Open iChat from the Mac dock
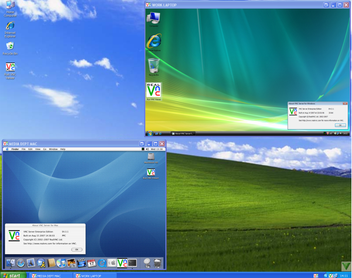 pyautogui.click(x=41, y=263)
